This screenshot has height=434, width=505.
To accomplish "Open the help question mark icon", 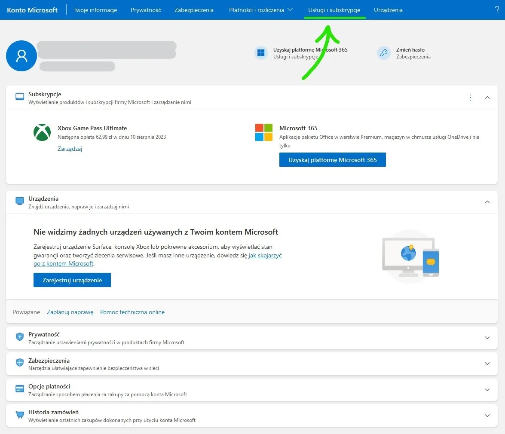I will point(497,10).
